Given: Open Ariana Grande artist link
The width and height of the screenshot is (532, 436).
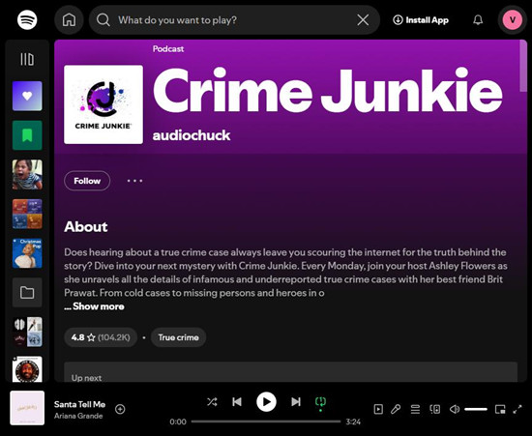Looking at the screenshot, I should 78,416.
